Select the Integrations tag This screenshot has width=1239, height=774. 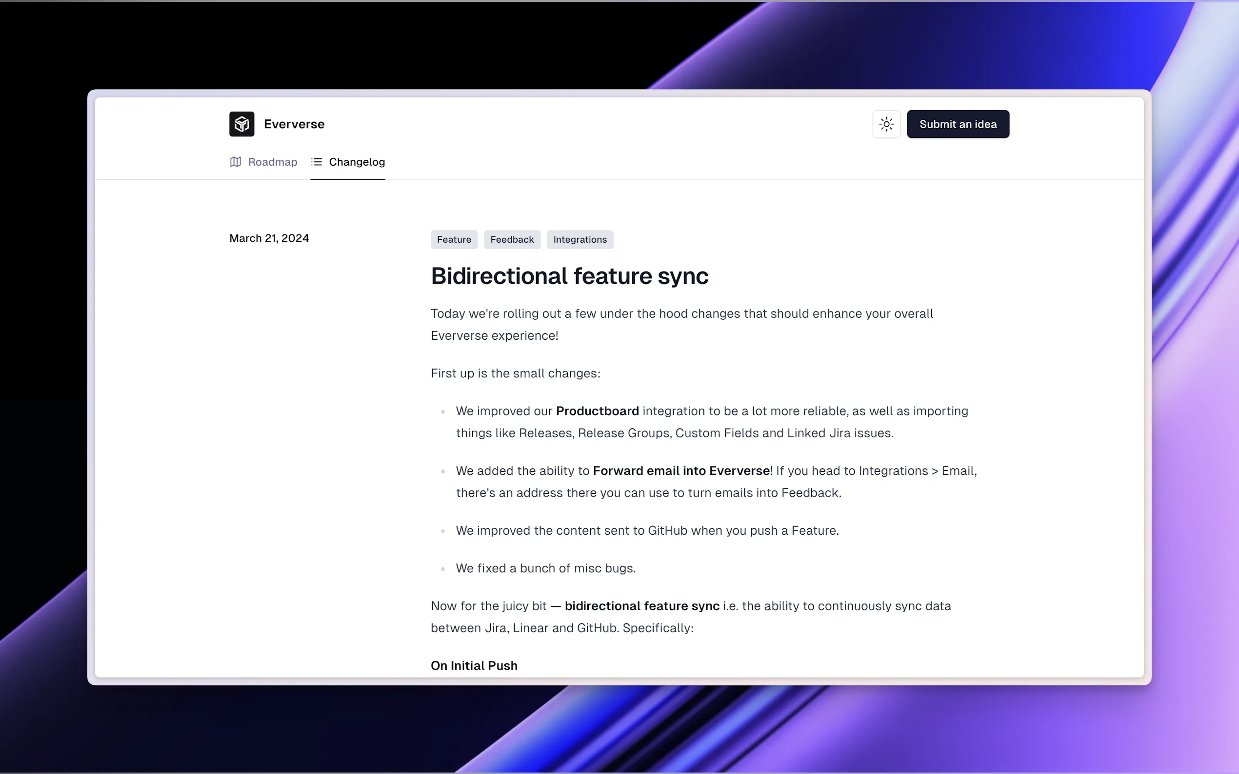tap(580, 240)
